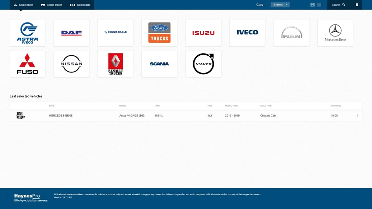Click the BUILD TYPE column header
Screen dimensions: 372x209
click(266, 106)
